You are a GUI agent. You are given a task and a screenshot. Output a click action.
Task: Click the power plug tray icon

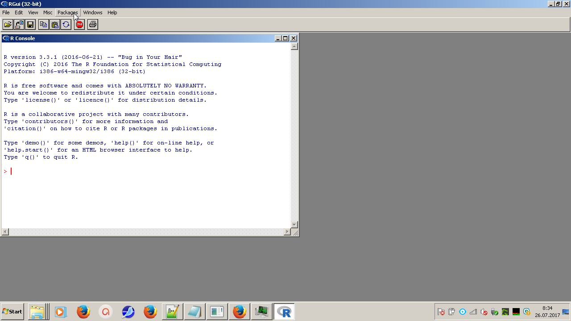click(x=452, y=312)
